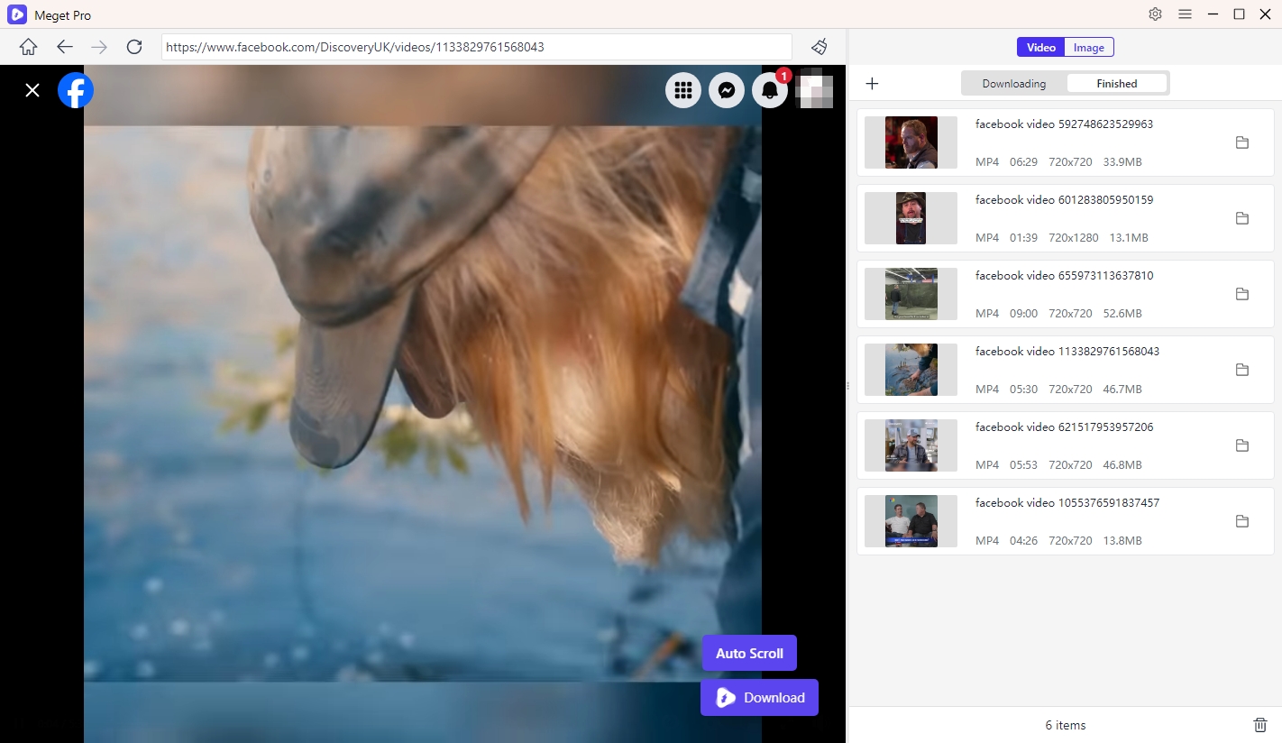Screen dimensions: 1282x743
Task: Open folder for facebook video 1055376591837457
Action: tap(1241, 521)
